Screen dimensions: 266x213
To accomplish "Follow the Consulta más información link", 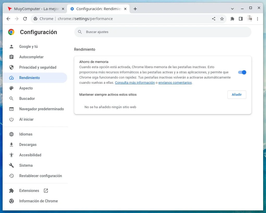I will pyautogui.click(x=135, y=83).
